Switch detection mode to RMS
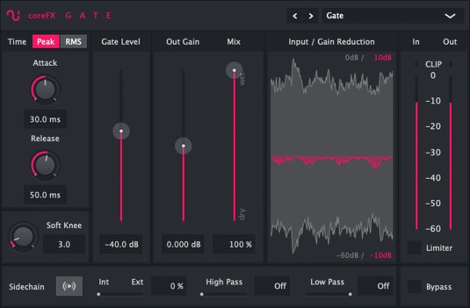This screenshot has height=308, width=470. coord(74,42)
